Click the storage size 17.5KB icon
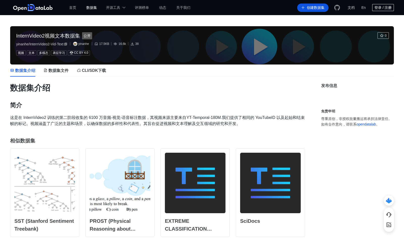The height and width of the screenshot is (252, 404). coord(96,44)
